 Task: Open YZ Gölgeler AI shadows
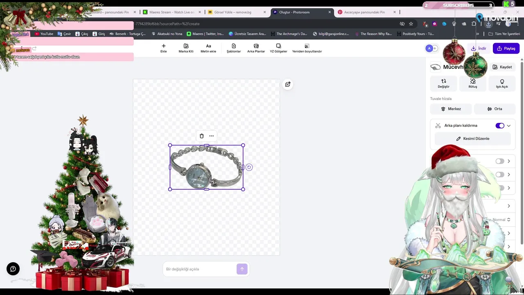pyautogui.click(x=278, y=48)
